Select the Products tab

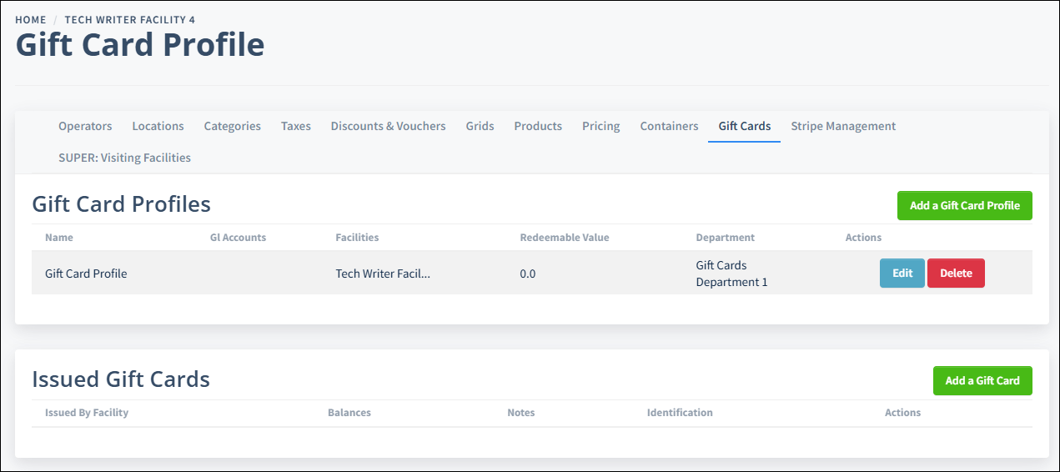(x=538, y=126)
